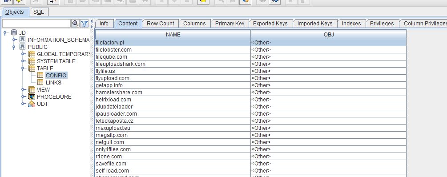Expand the VIEW node
447x177 pixels.
click(24, 90)
